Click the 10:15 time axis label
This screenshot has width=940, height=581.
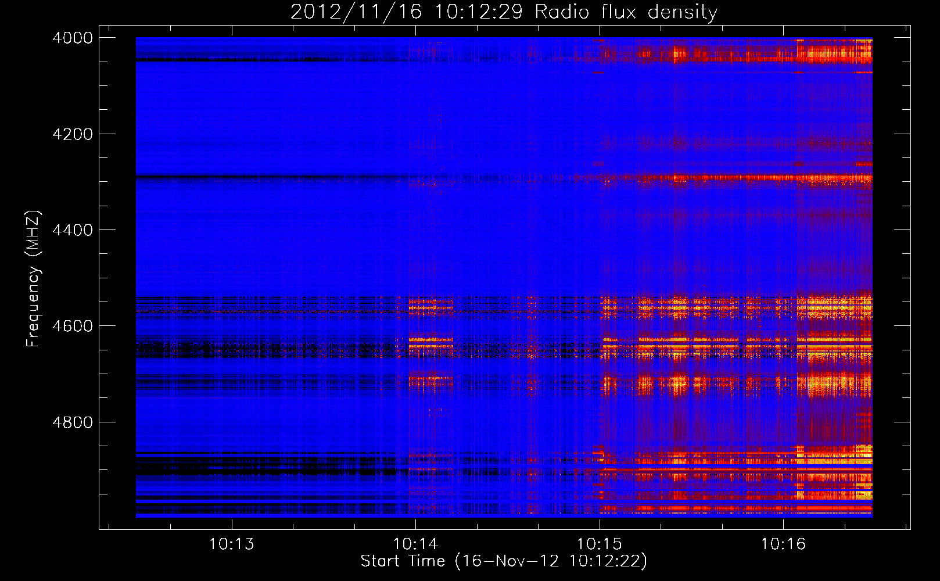pyautogui.click(x=599, y=544)
